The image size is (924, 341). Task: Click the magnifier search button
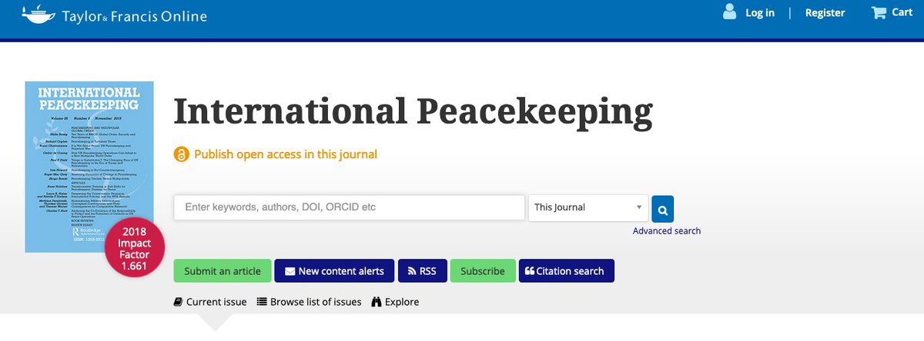(x=663, y=207)
